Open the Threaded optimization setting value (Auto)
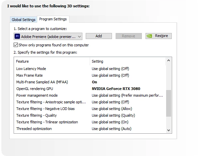 [112, 129]
